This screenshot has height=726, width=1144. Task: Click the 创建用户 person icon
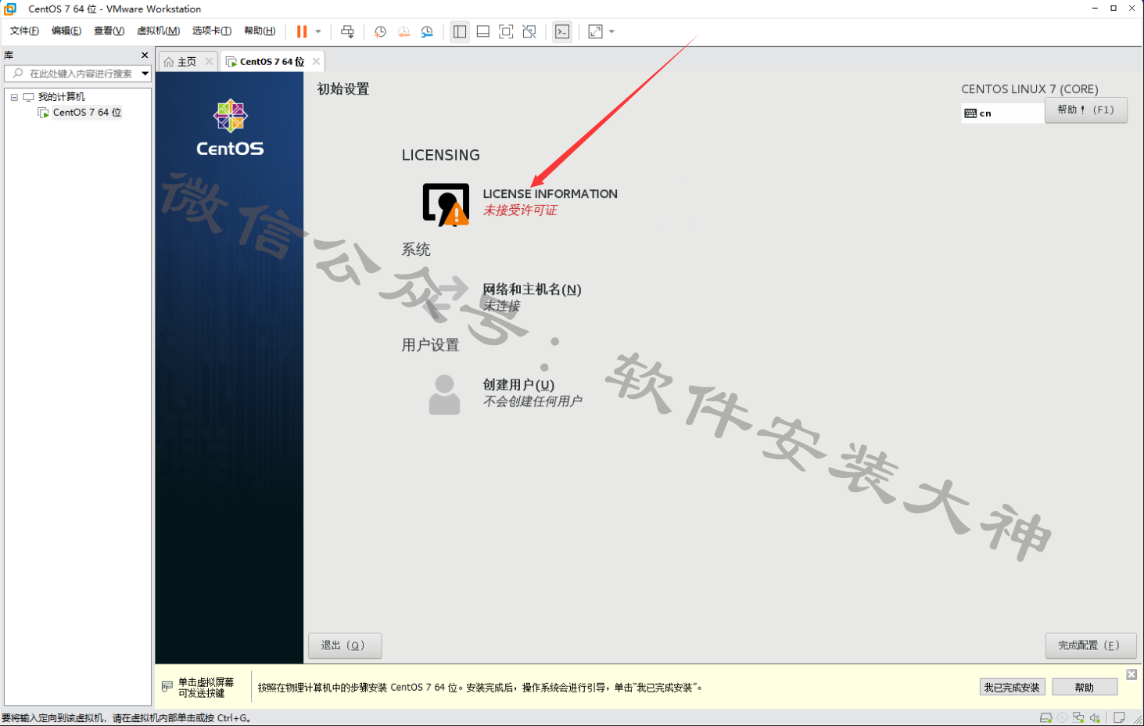(x=444, y=394)
